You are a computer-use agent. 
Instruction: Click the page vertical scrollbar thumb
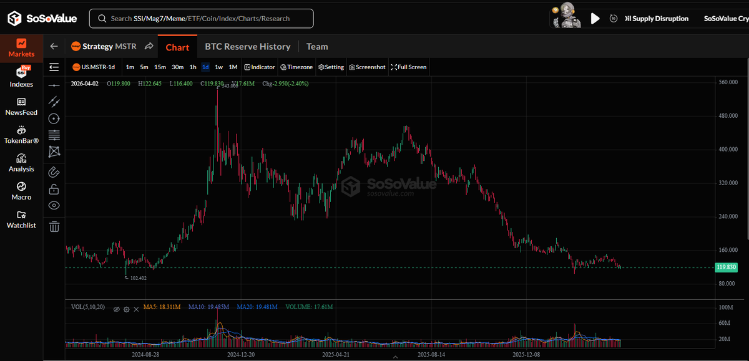tap(747, 150)
